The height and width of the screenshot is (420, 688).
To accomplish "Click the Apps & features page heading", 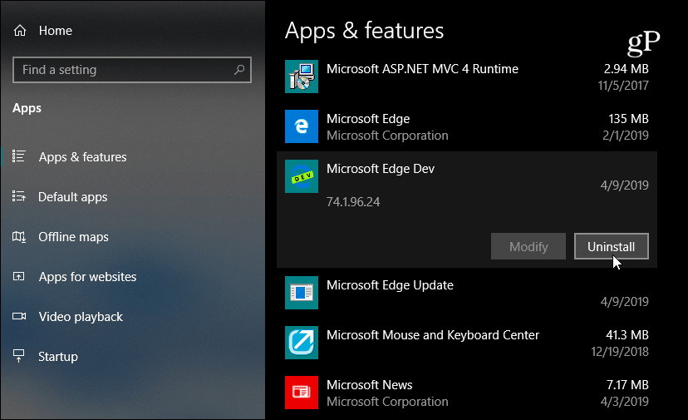I will point(364,31).
